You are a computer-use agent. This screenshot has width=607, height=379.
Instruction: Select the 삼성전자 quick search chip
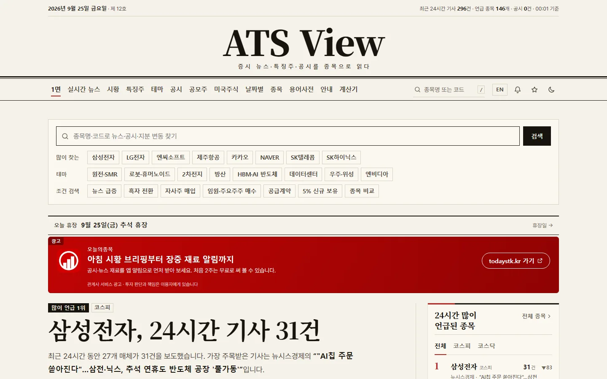click(103, 157)
